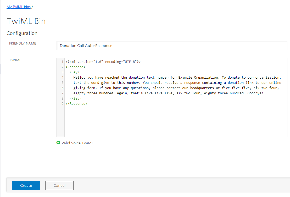
Task: Click the closing </Response> tag
Action: point(76,104)
